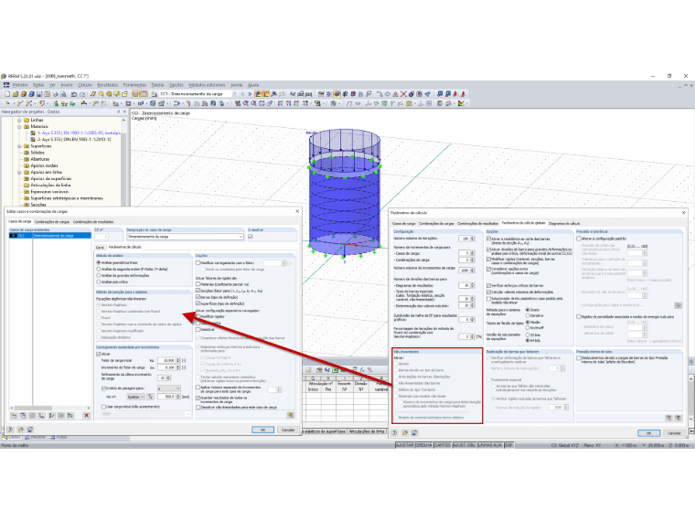Click OK in Editar casos dialog
Viewport: 695px width, 521px height.
tap(262, 430)
